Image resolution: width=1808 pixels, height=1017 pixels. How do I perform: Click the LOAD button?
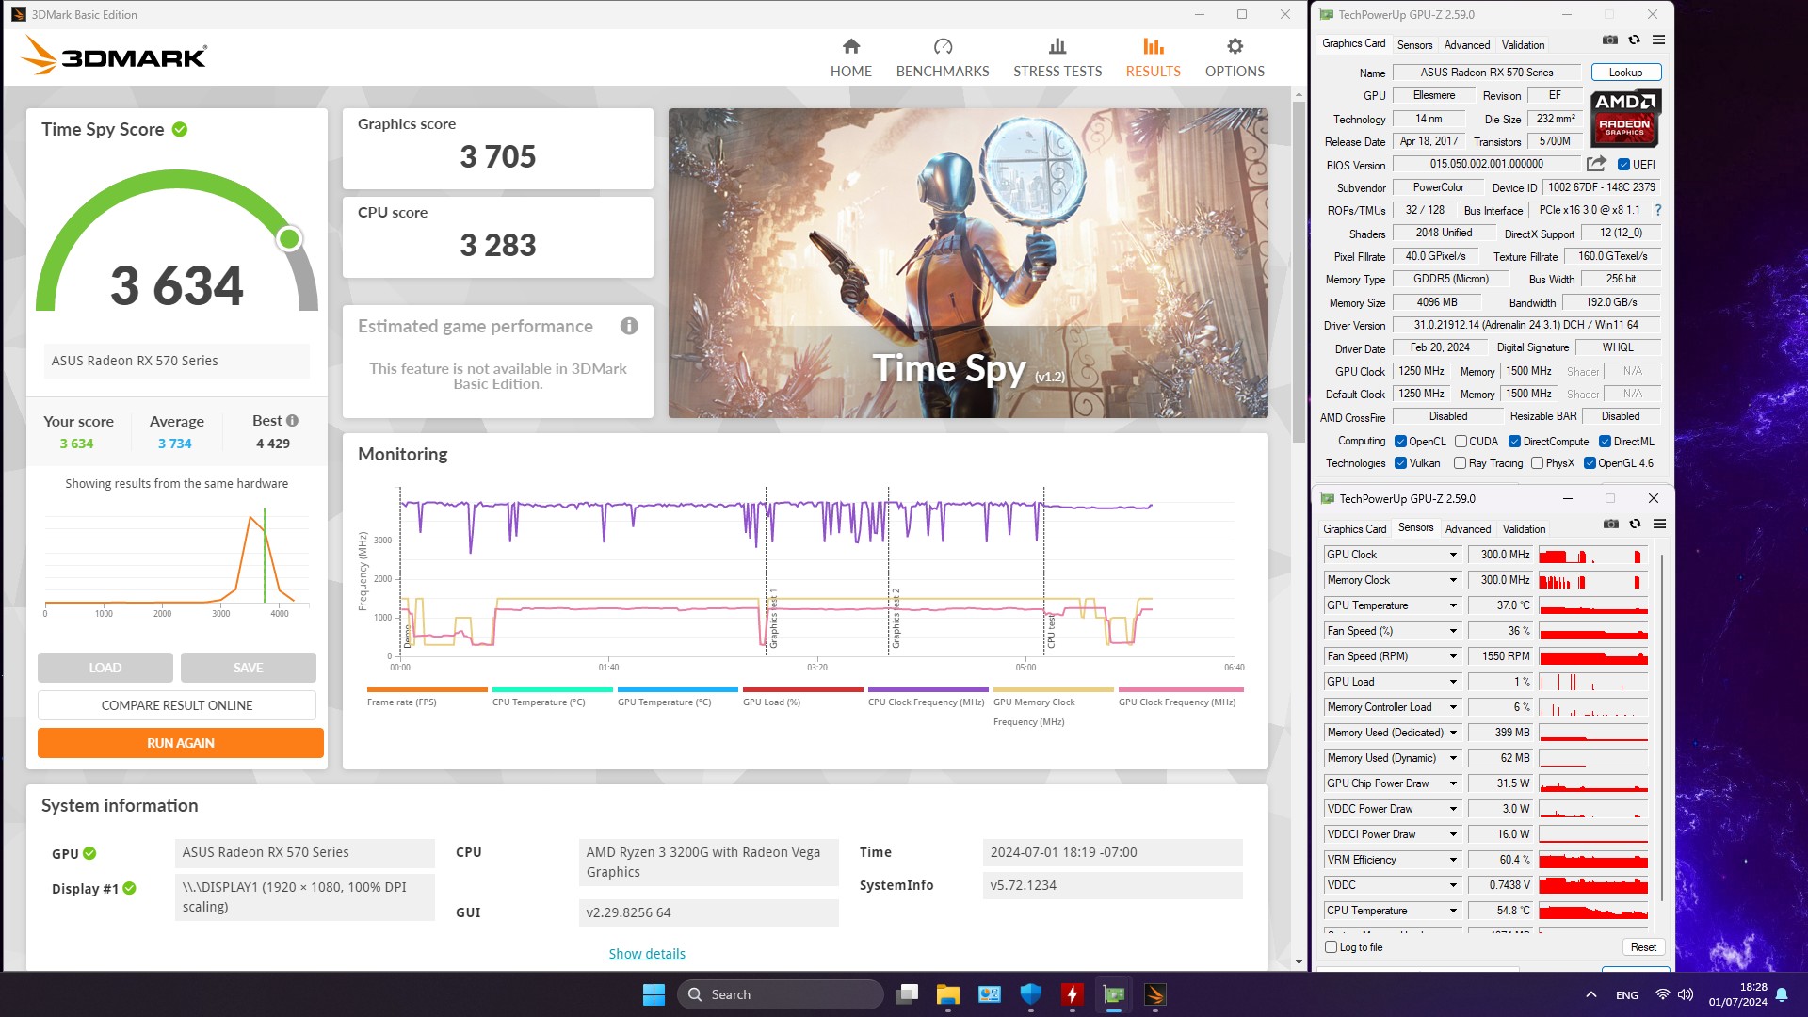click(x=105, y=668)
